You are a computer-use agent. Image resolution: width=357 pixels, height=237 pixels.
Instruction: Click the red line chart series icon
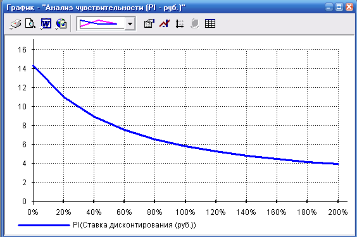pyautogui.click(x=165, y=23)
